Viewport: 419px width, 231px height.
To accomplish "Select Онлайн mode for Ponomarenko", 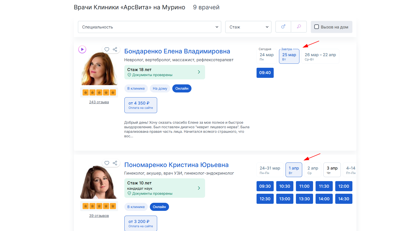I will click(x=159, y=207).
